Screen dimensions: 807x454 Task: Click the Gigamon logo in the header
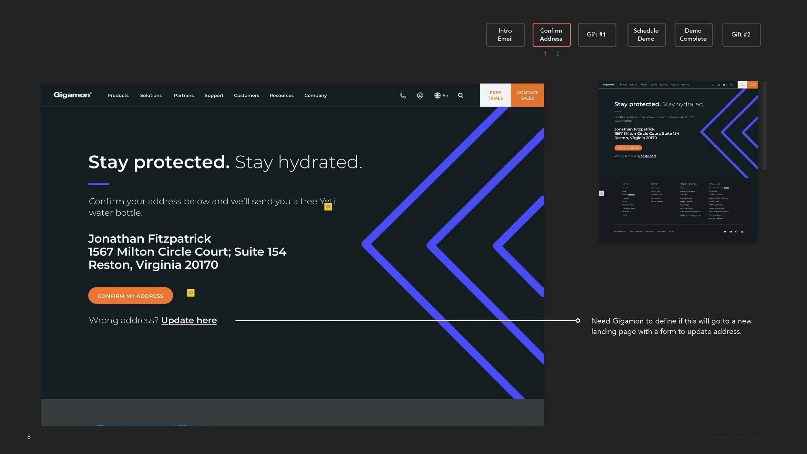tap(73, 95)
